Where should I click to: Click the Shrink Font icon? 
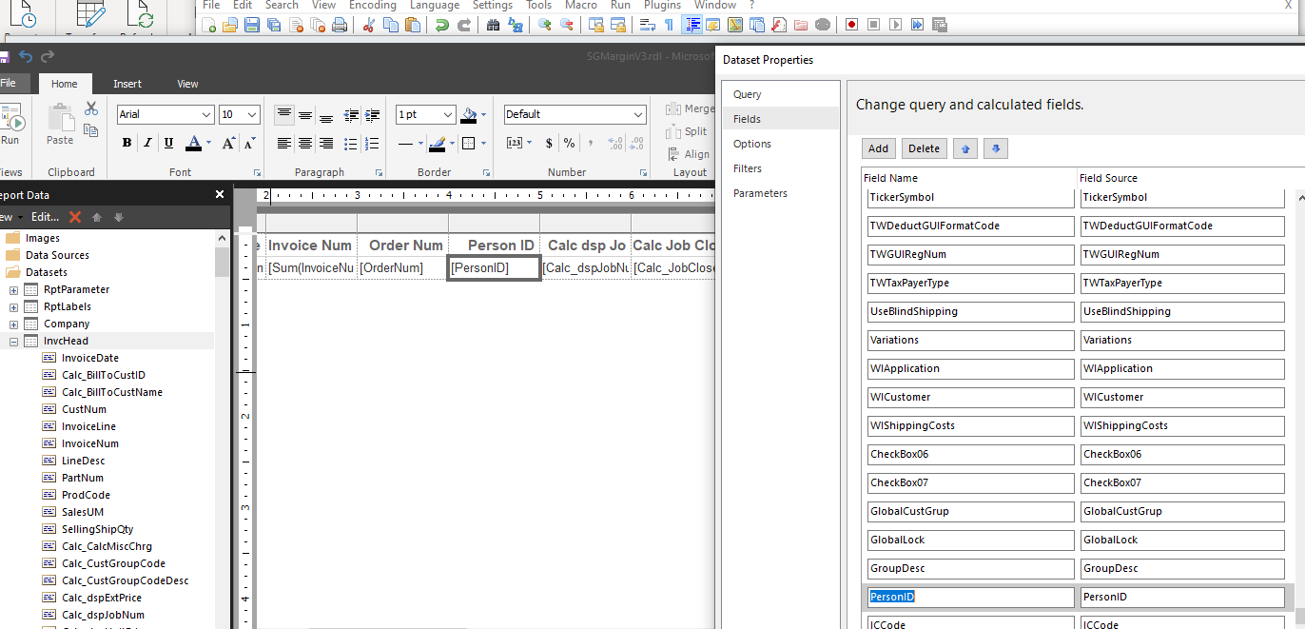pos(249,144)
